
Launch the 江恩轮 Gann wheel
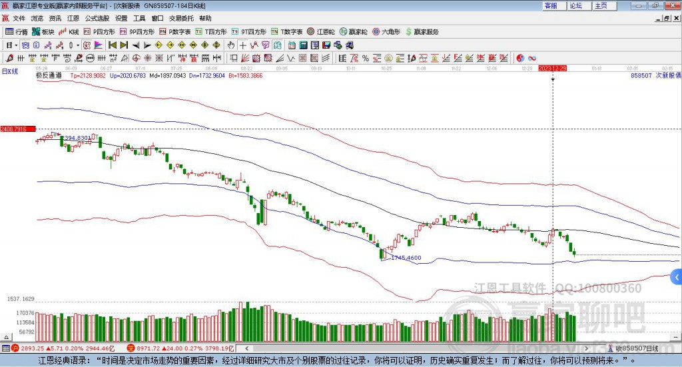320,31
